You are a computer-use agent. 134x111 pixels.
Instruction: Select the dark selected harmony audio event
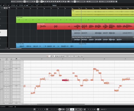(103, 40)
